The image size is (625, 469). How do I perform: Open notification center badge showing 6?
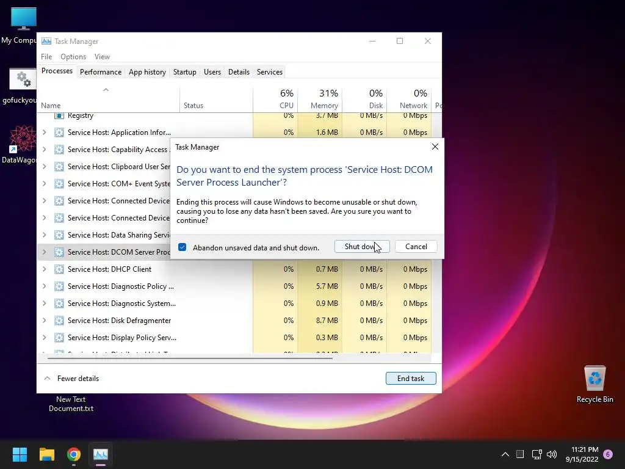tap(608, 454)
